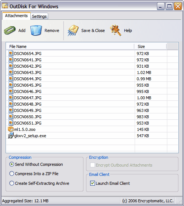Click the installer icon beside gkwv2_setup.exe

coord(11,135)
